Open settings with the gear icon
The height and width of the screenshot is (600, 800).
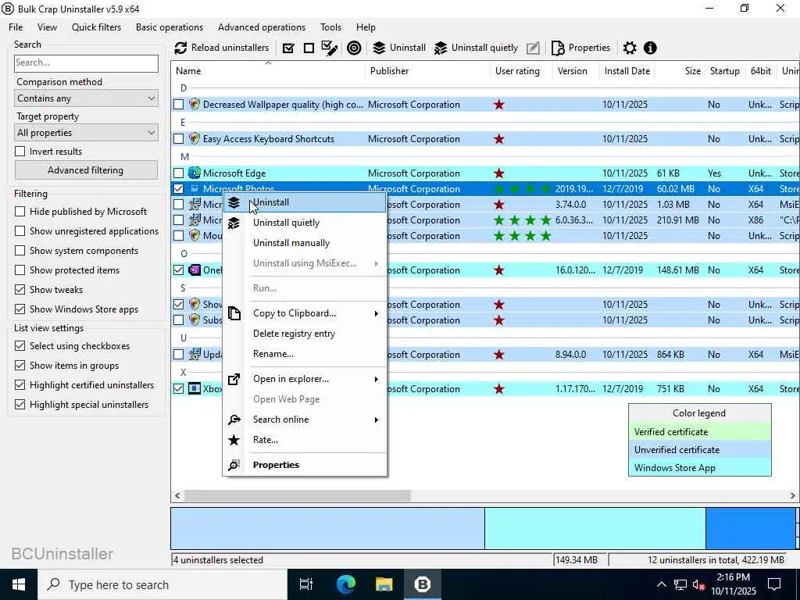click(630, 48)
